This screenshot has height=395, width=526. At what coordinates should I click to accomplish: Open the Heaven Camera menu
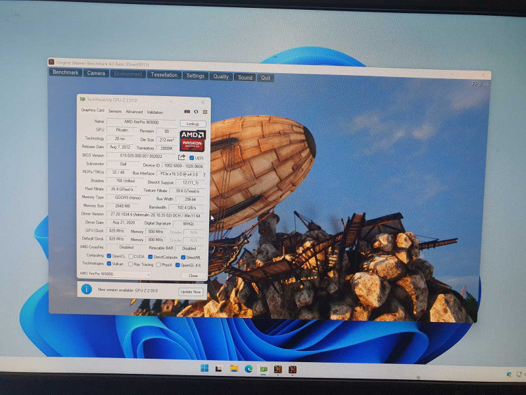96,73
